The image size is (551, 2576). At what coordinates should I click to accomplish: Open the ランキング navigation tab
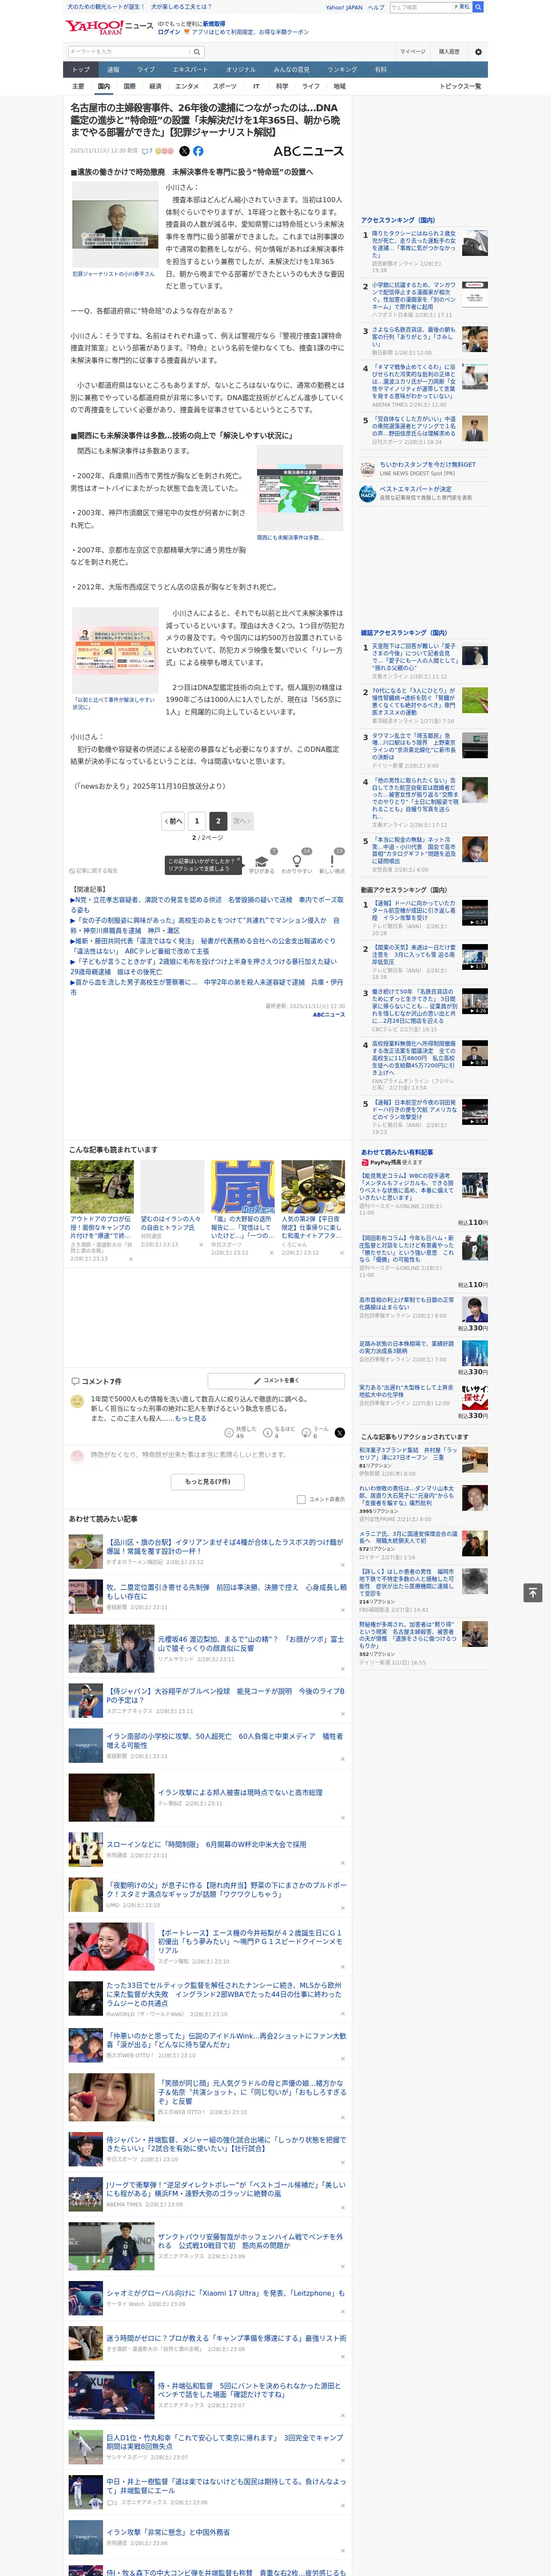[x=342, y=70]
